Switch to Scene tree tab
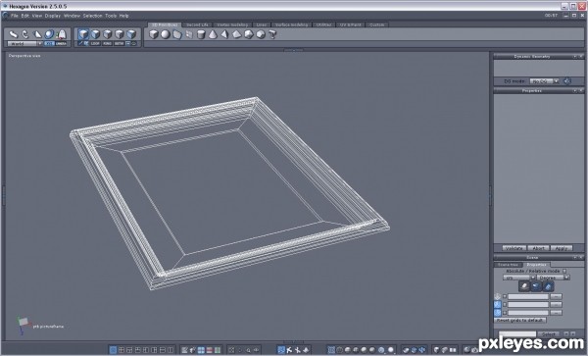The height and width of the screenshot is (356, 588). [x=508, y=265]
